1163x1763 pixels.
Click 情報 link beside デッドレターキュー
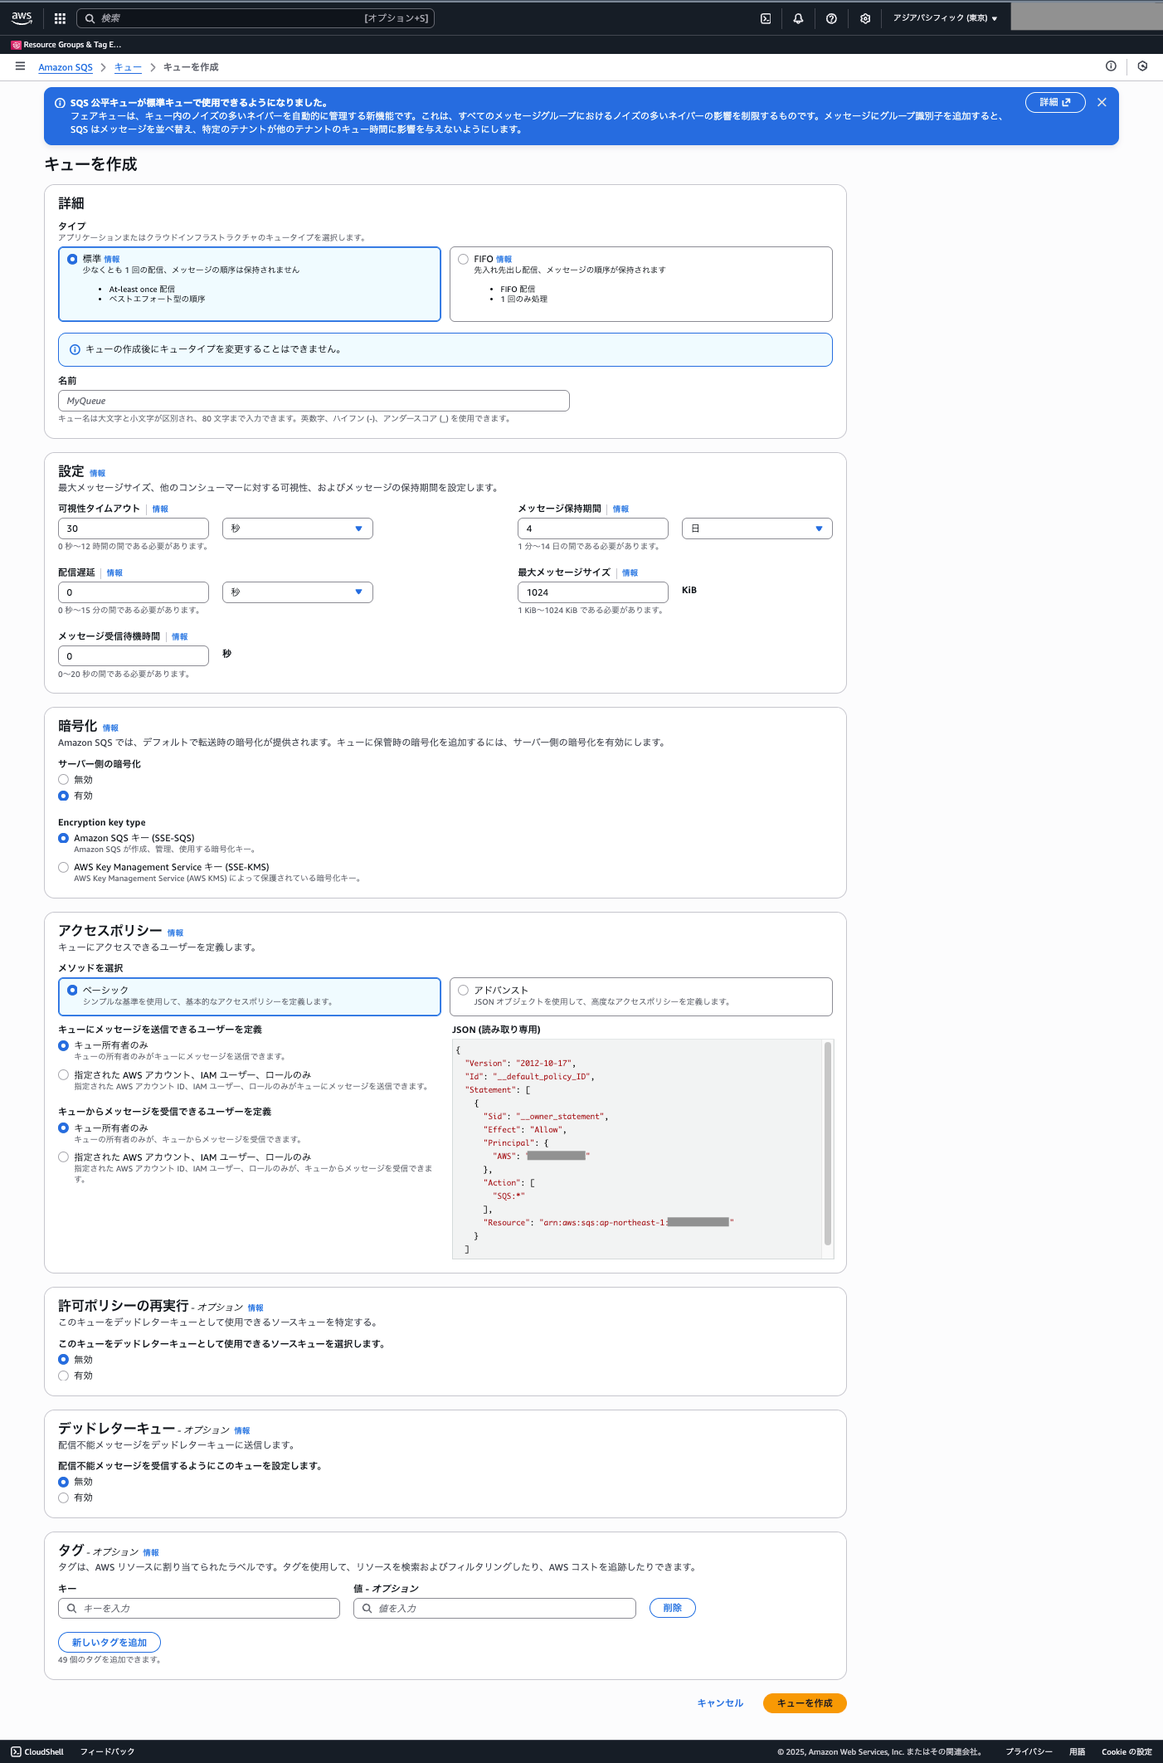tap(241, 1430)
